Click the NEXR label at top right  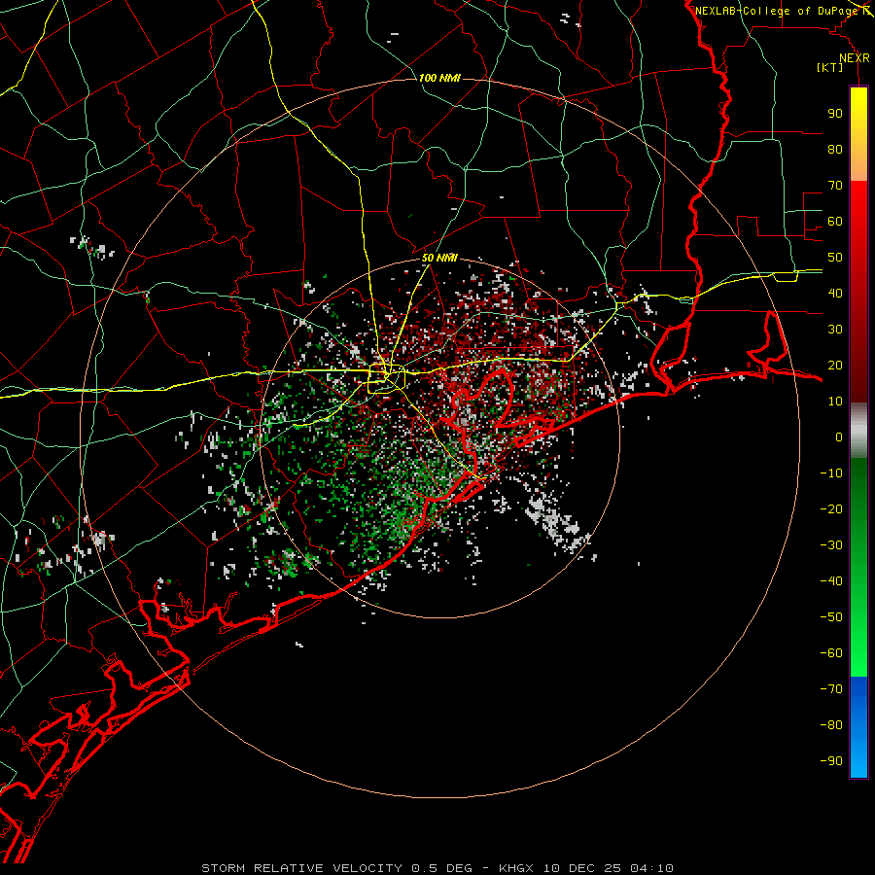(854, 58)
